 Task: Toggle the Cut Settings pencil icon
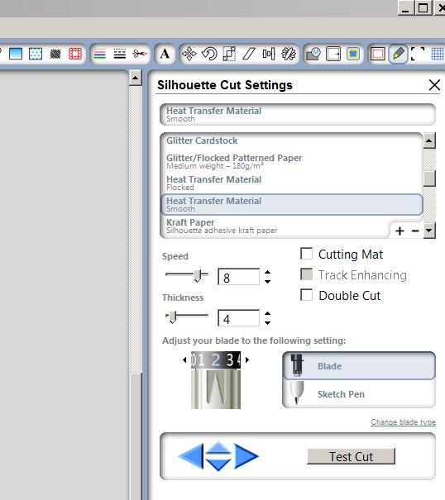click(x=398, y=54)
